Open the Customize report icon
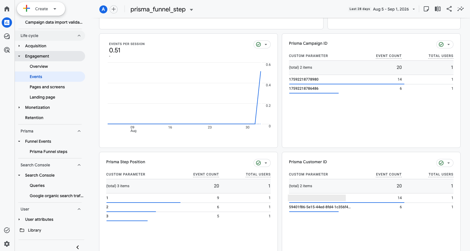The image size is (470, 251). pyautogui.click(x=426, y=9)
